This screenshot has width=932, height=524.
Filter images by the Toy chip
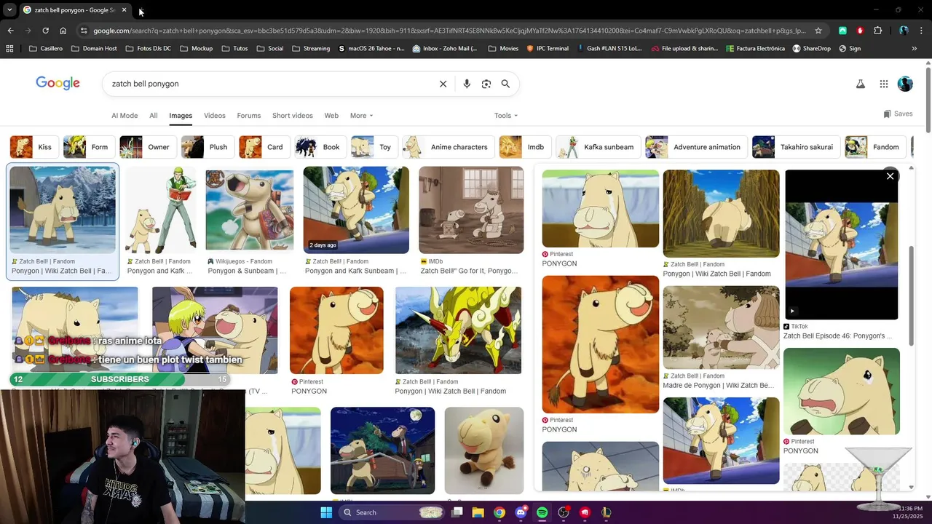click(x=373, y=147)
